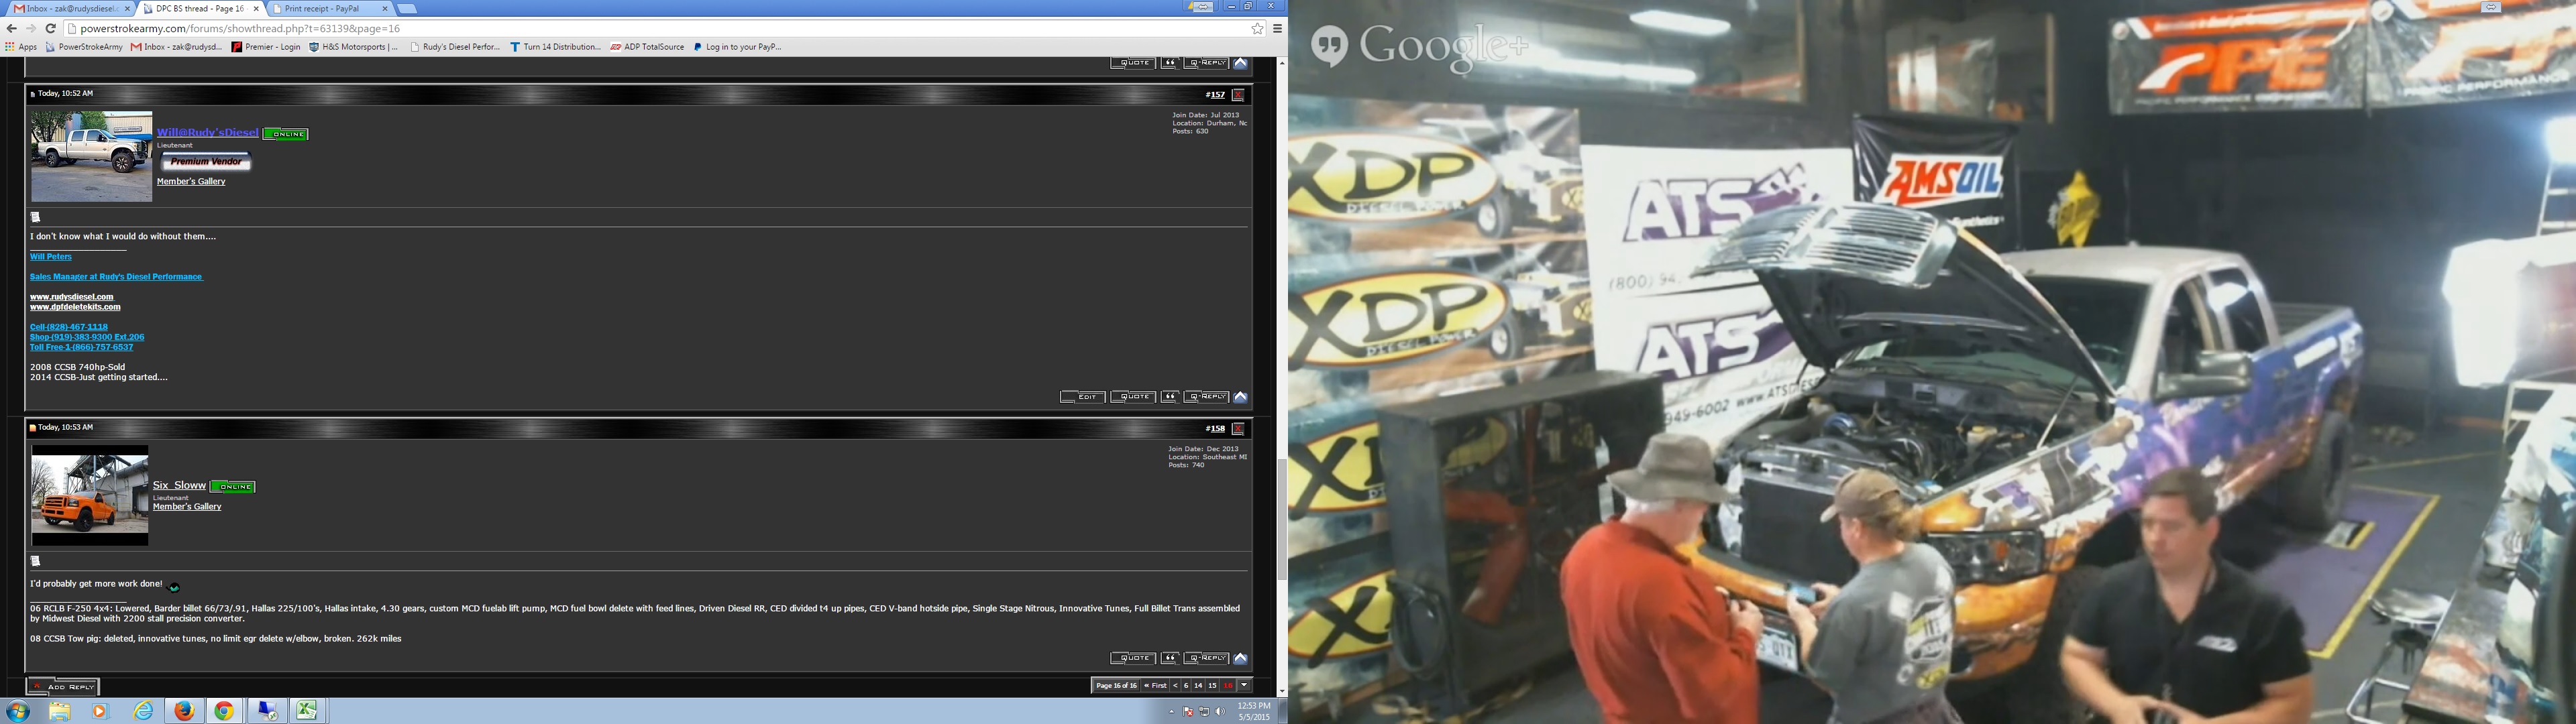Image resolution: width=2576 pixels, height=724 pixels.
Task: Bookmark this page with the star icon
Action: [x=1257, y=28]
